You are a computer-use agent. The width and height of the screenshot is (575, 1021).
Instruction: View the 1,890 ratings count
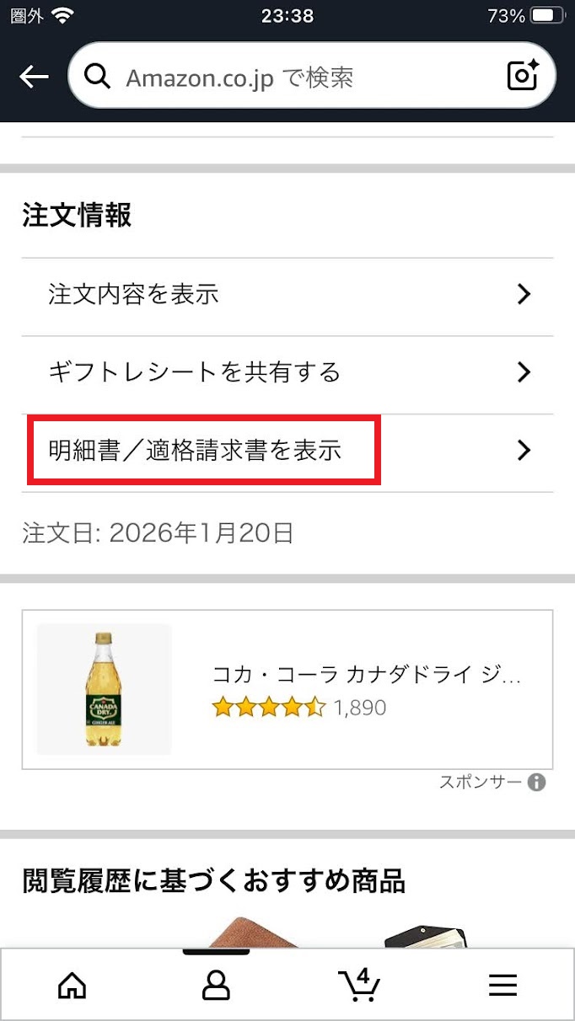[x=360, y=708]
